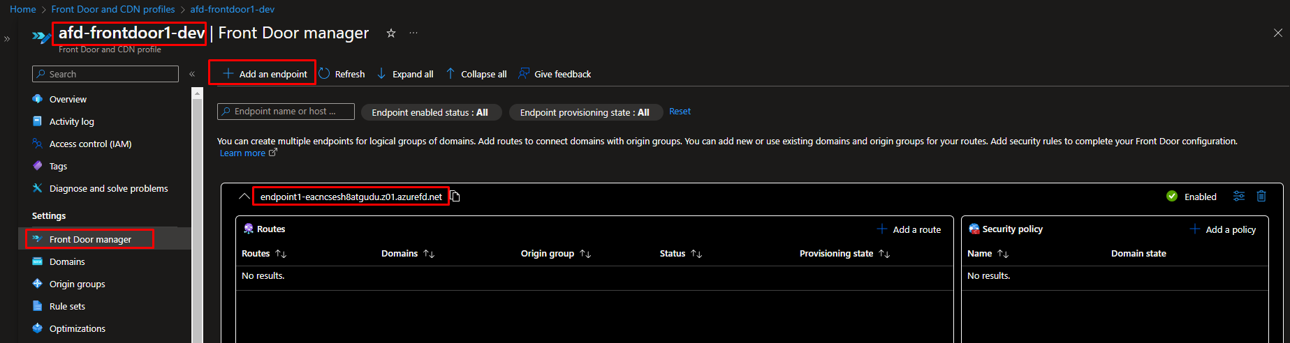This screenshot has height=343, width=1290.
Task: Click the endpoint1 azurefd.net hostname
Action: 351,197
